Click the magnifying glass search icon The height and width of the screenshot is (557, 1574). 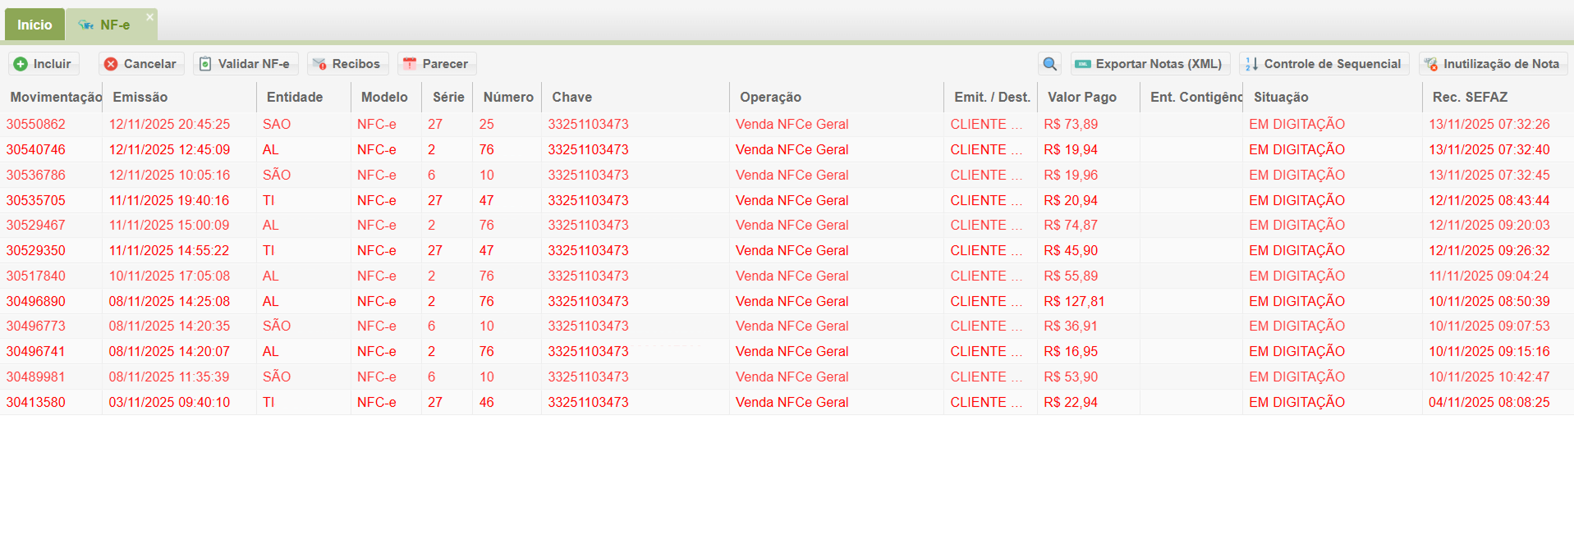(x=1049, y=64)
